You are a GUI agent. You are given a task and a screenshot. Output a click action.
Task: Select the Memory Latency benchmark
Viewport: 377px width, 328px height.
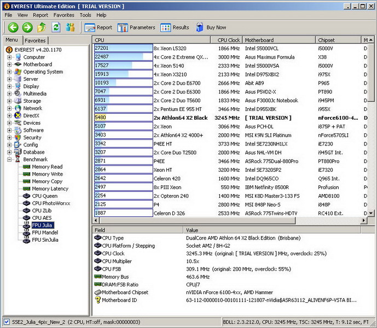coord(50,189)
